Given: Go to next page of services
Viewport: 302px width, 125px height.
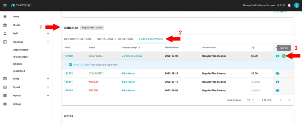Looking at the screenshot, I should (289, 100).
